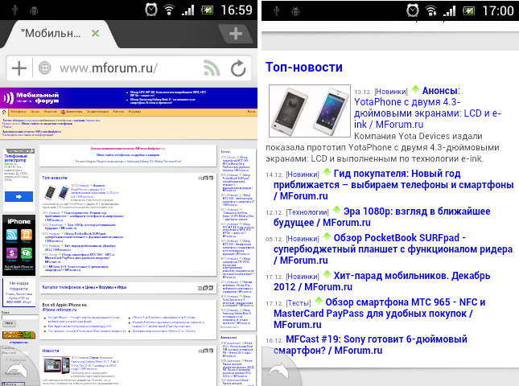Tap the blue RSS icon in the iPhone banner

[12, 235]
